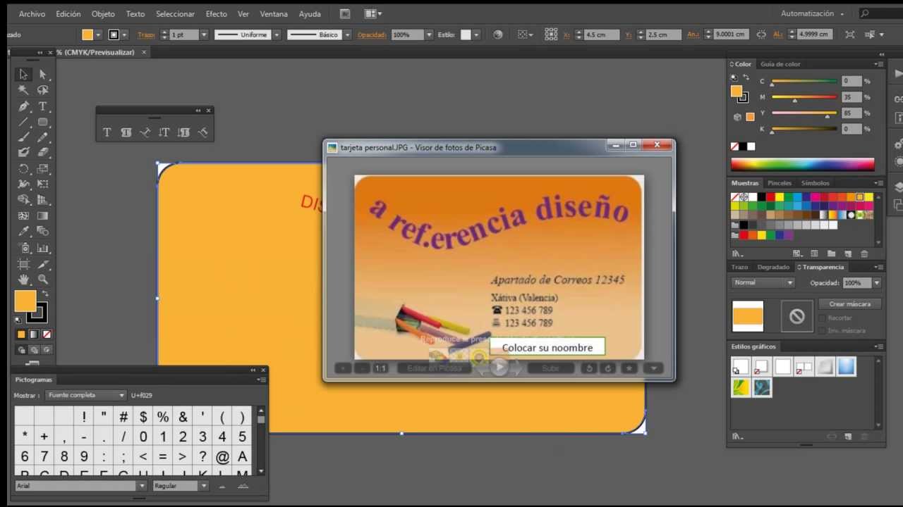Choose Type on a Path tool in floating panel
This screenshot has width=903, height=507.
pyautogui.click(x=145, y=132)
